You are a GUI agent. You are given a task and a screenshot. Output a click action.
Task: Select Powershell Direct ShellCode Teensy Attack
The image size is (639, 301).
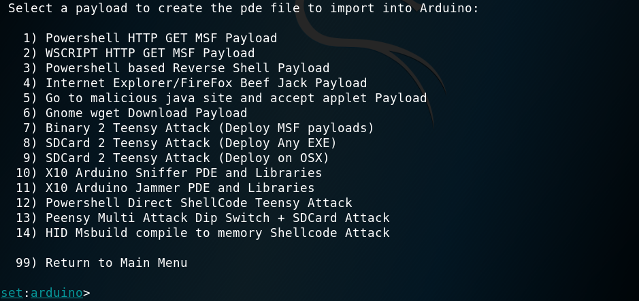199,202
